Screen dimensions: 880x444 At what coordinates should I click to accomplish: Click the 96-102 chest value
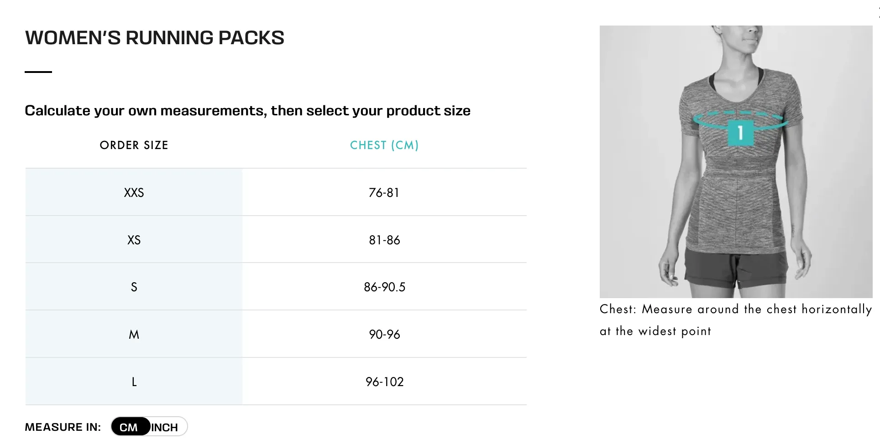point(384,382)
